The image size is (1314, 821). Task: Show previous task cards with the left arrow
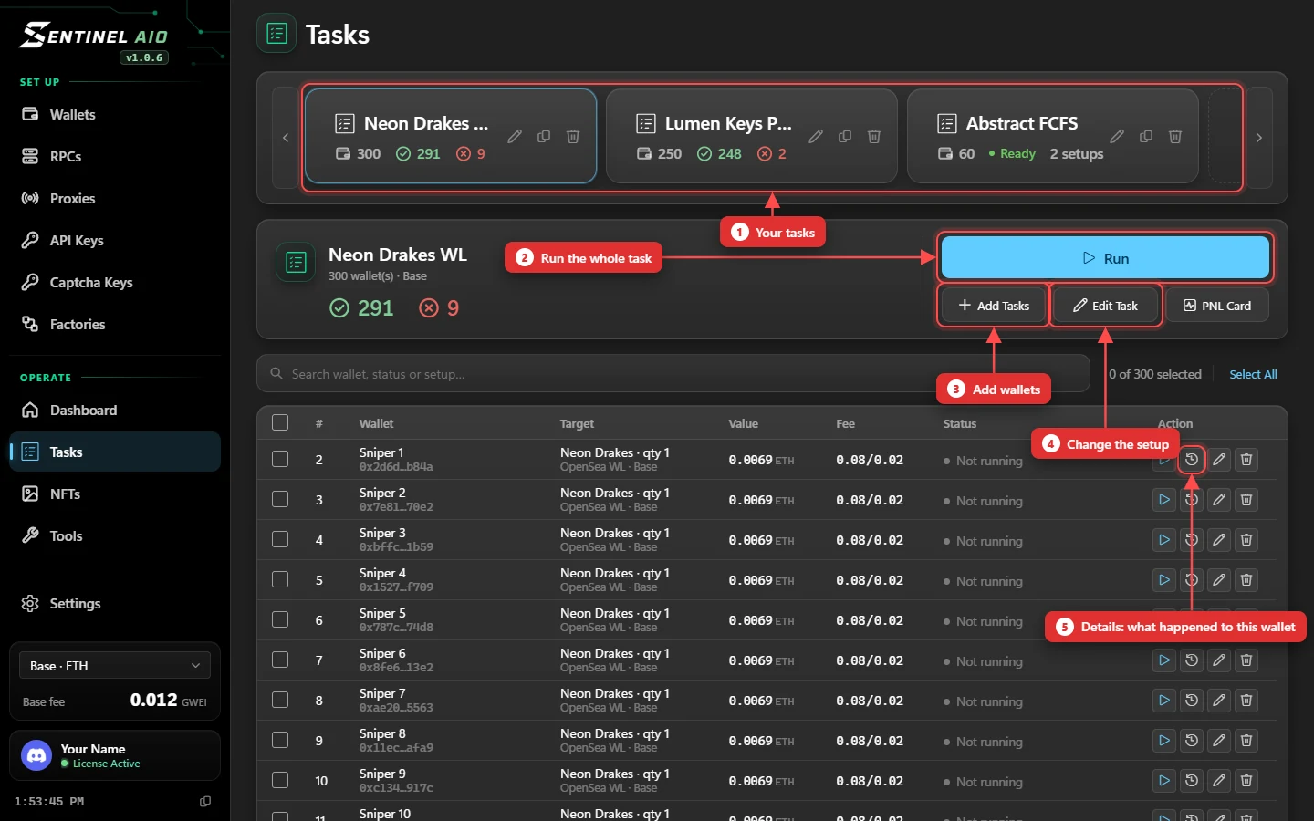[x=286, y=138]
